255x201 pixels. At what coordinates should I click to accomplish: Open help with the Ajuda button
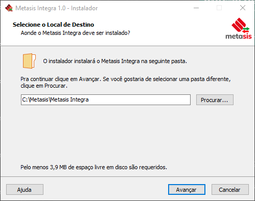(x=25, y=190)
